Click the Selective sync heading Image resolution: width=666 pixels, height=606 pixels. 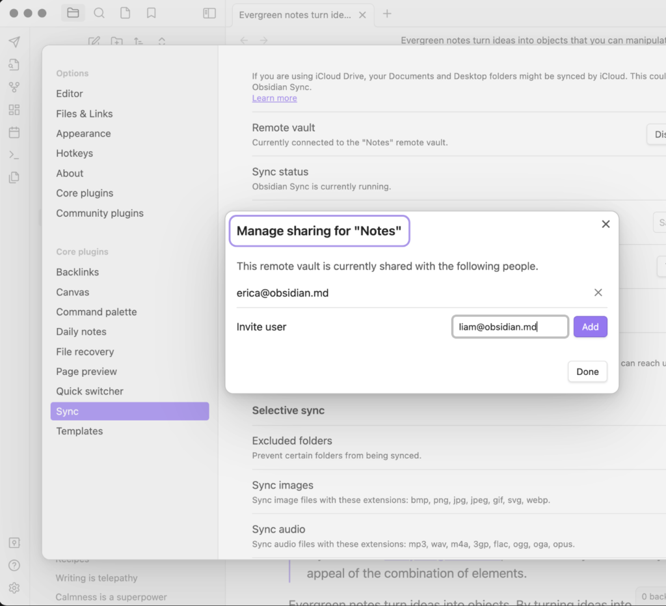[288, 411]
